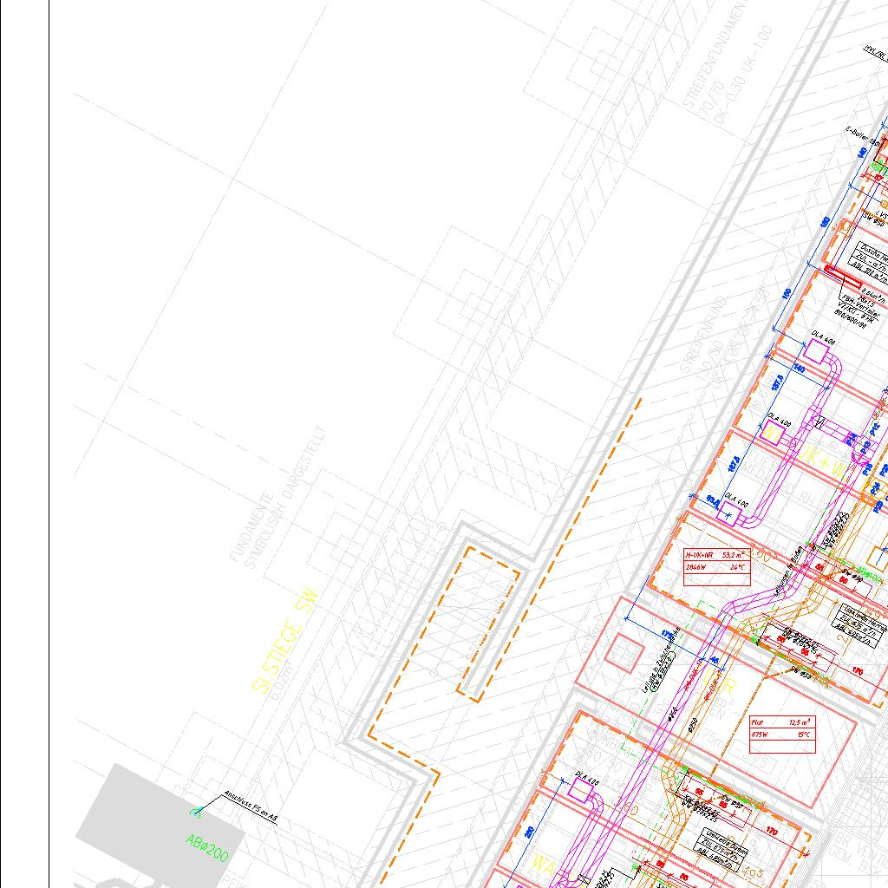Select the H-UK+NR 53,2 m² room tag
The image size is (888, 888).
coord(716,554)
